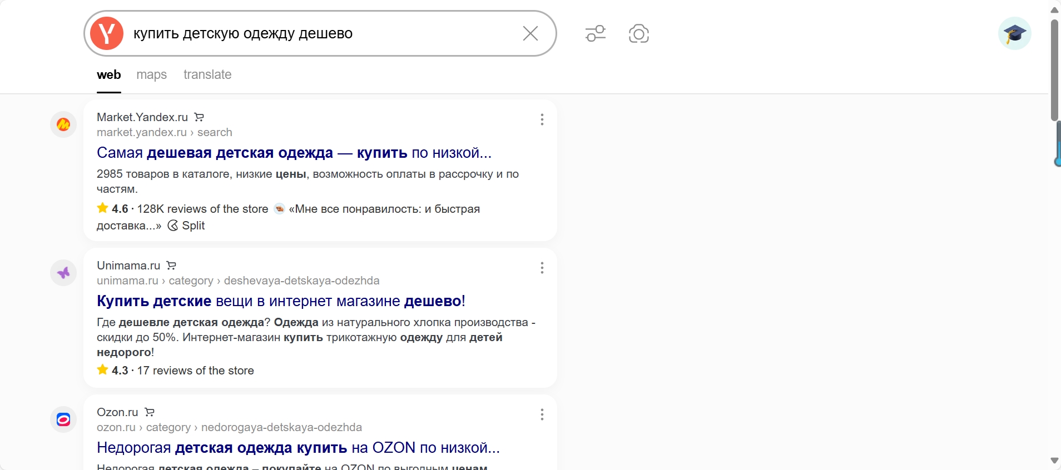Image resolution: width=1061 pixels, height=470 pixels.
Task: Click the Ozon.ru site name
Action: click(x=117, y=412)
